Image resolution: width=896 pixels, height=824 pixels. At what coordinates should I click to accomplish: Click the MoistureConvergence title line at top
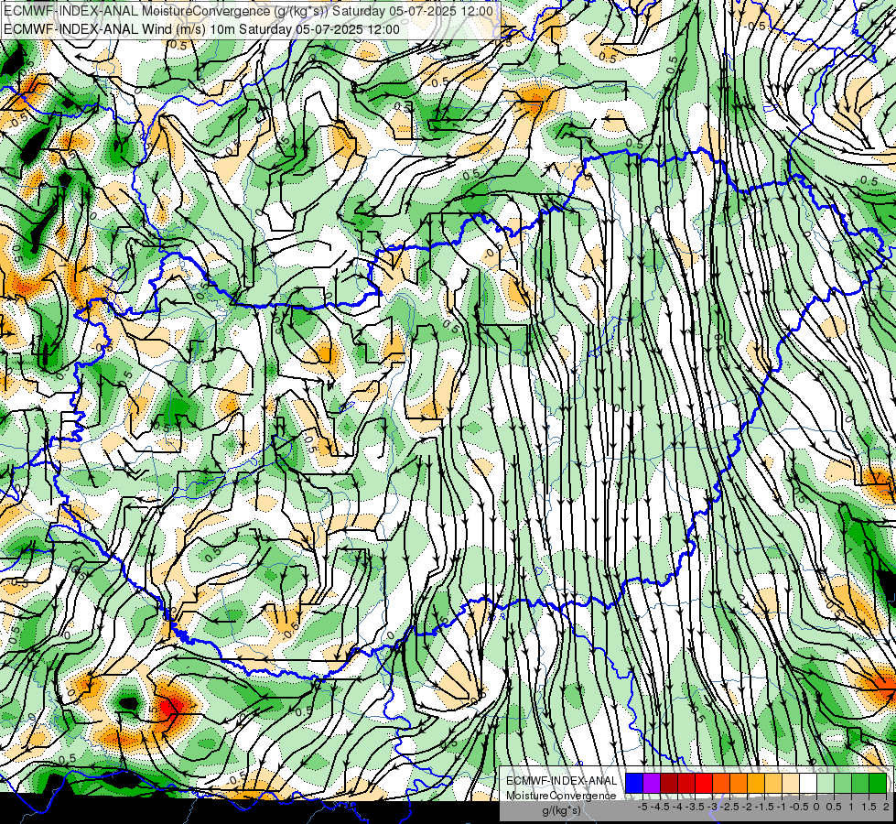pyautogui.click(x=249, y=11)
